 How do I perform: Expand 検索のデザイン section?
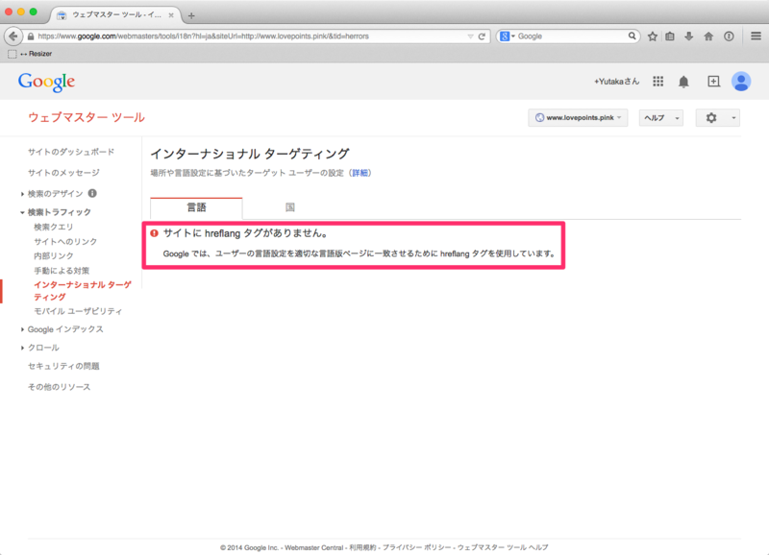tap(22, 194)
